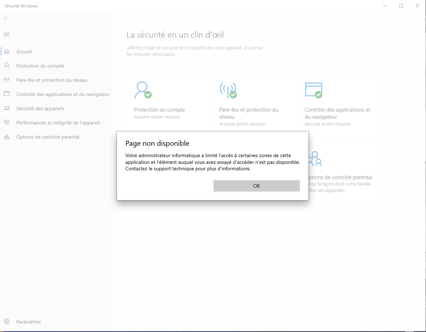Click the Accueil home icon
The height and width of the screenshot is (332, 426).
[7, 52]
